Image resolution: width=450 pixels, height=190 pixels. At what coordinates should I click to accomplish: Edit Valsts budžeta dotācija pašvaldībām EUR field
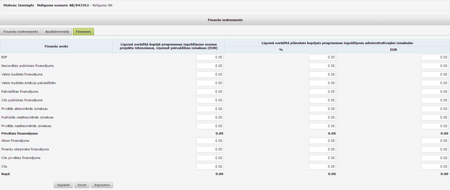435,83
